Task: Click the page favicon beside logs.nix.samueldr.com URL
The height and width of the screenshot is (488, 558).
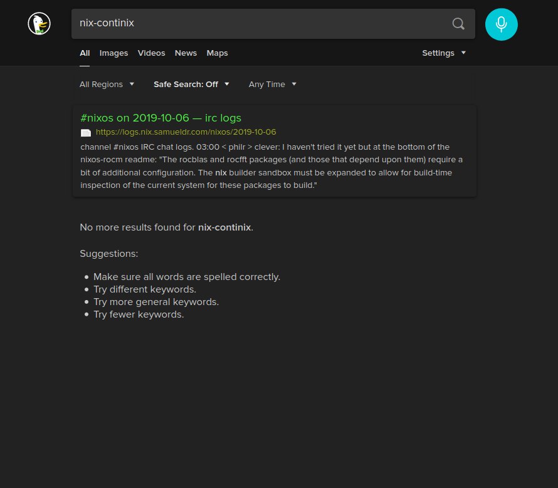Action: (x=86, y=133)
